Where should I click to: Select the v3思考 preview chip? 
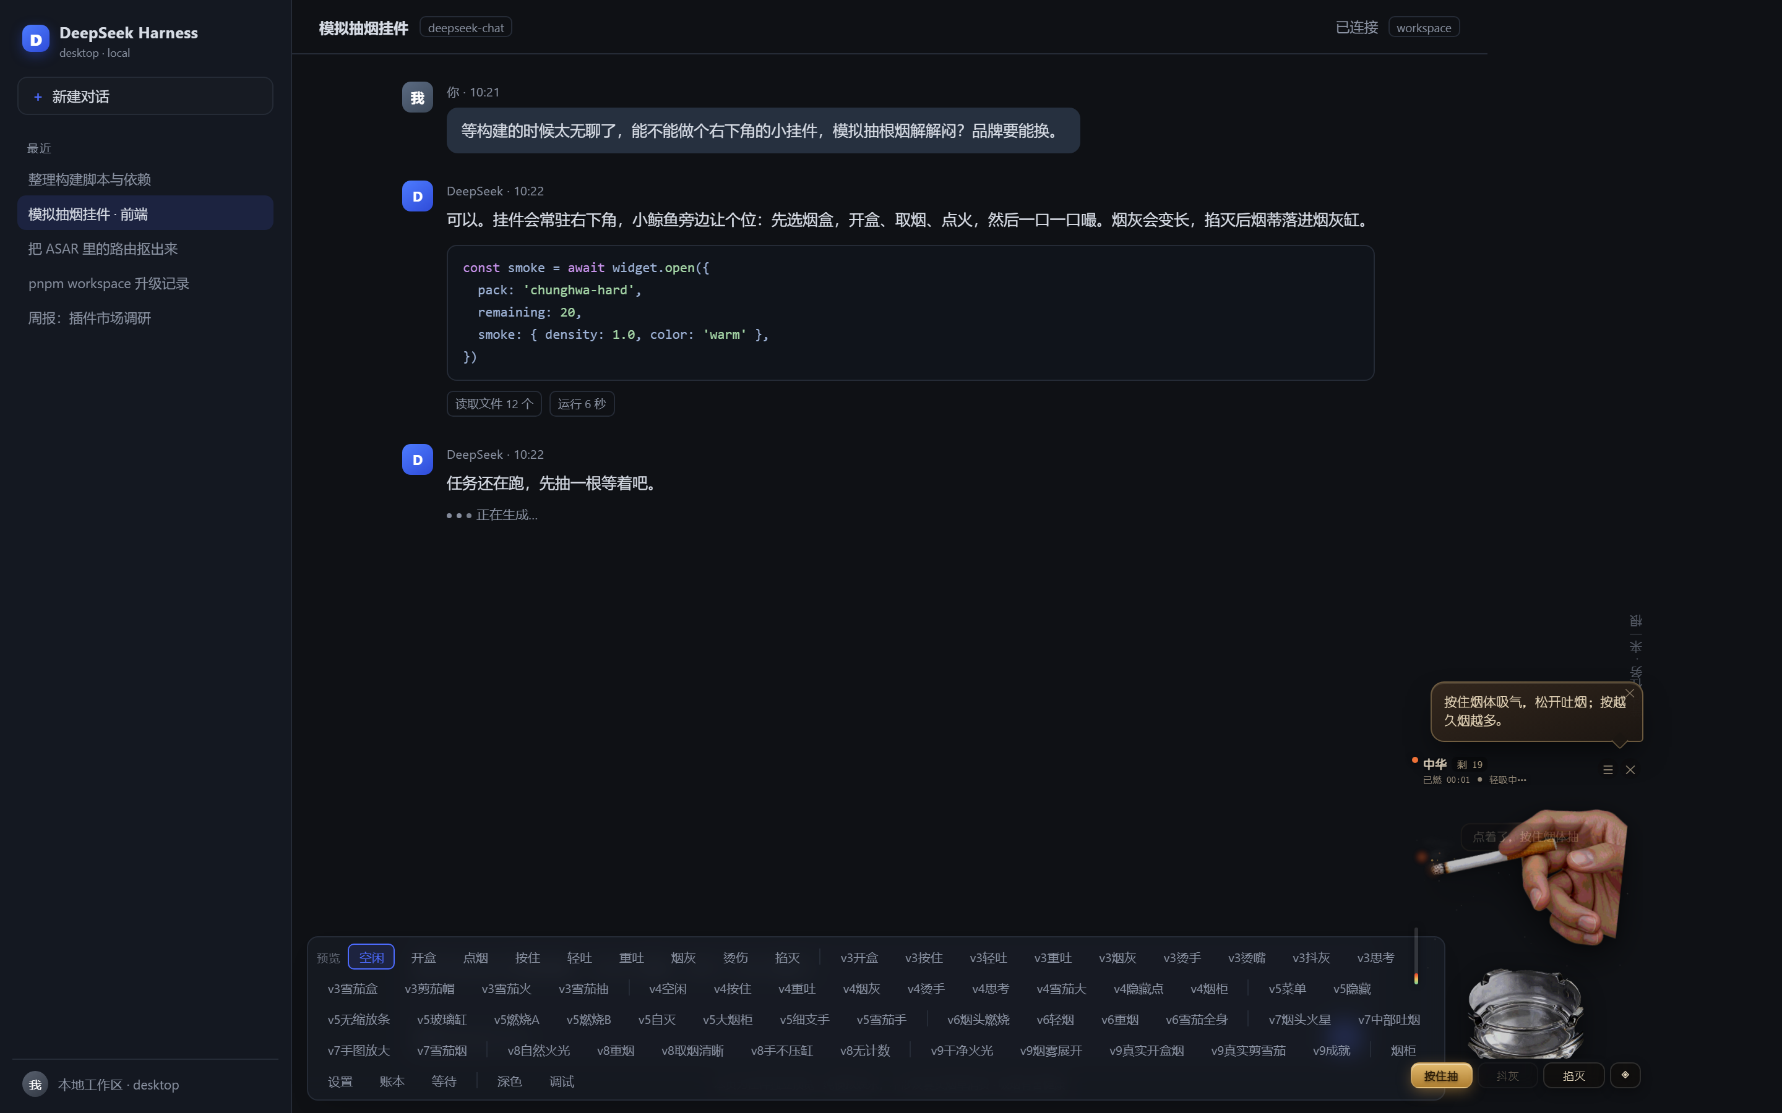point(1375,957)
